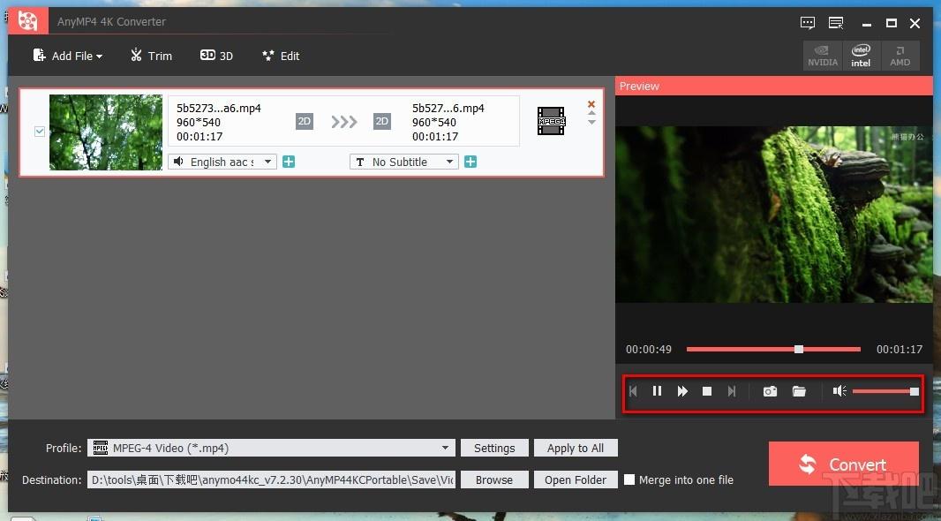Screen dimensions: 941x521
Task: Jump to the next clip in preview
Action: 732,391
